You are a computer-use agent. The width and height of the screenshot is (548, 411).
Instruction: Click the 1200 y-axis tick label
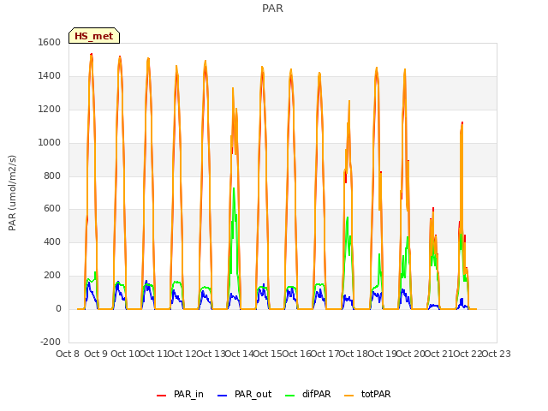(x=50, y=110)
